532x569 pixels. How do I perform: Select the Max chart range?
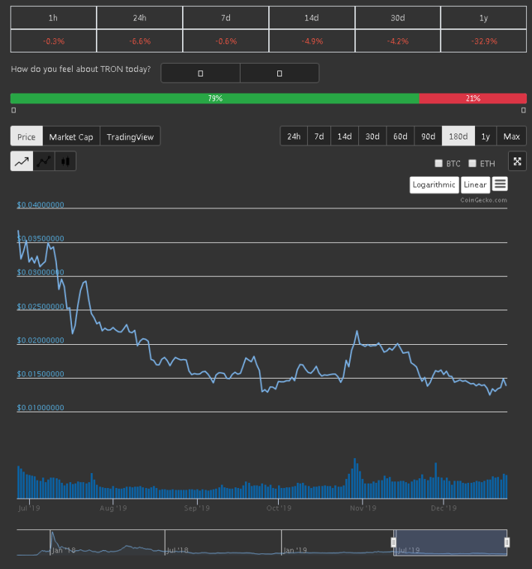pyautogui.click(x=511, y=136)
